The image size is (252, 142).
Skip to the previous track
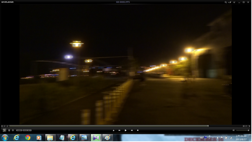click(119, 131)
